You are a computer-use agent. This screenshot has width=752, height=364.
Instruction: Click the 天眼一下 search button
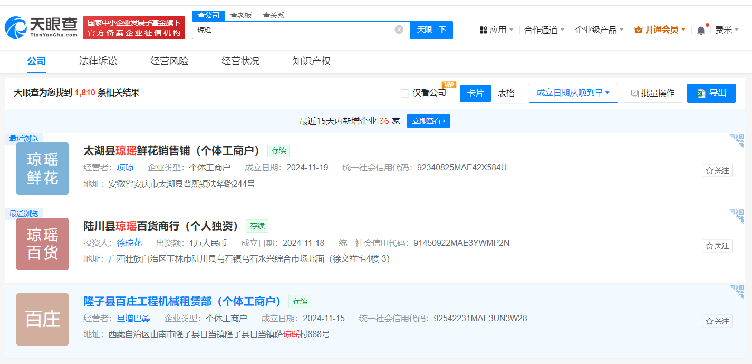click(x=431, y=30)
